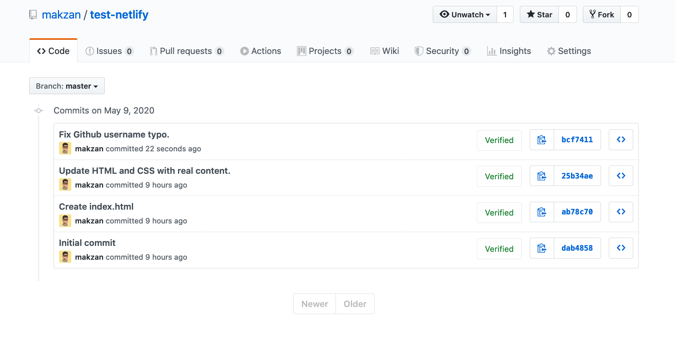Click makzan author name on Create index.html commit
The image size is (675, 346).
[89, 221]
